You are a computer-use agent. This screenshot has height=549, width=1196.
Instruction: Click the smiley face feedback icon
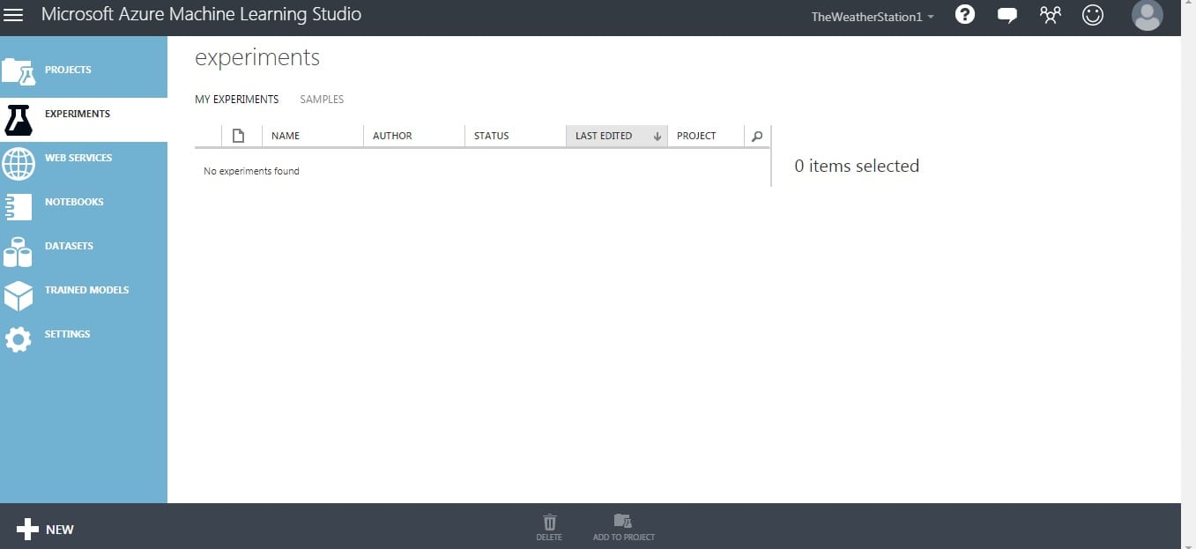click(x=1093, y=15)
